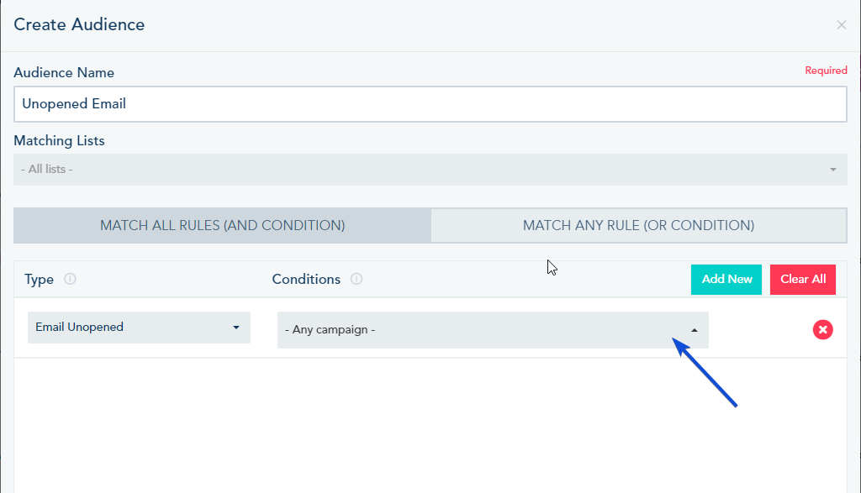Click the Clear All button
Screen dimensions: 861x493
(803, 280)
